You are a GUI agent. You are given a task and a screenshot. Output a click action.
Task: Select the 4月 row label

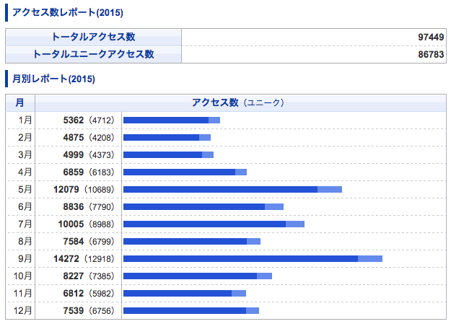coord(25,172)
